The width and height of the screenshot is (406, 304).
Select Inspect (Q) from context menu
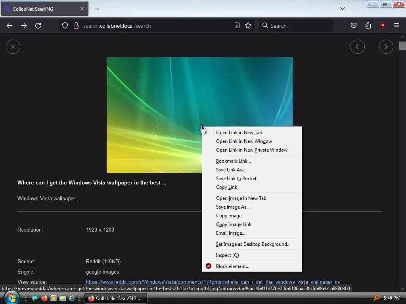click(x=252, y=255)
